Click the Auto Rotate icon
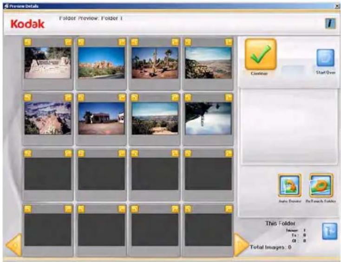This screenshot has width=341, height=262. point(290,185)
